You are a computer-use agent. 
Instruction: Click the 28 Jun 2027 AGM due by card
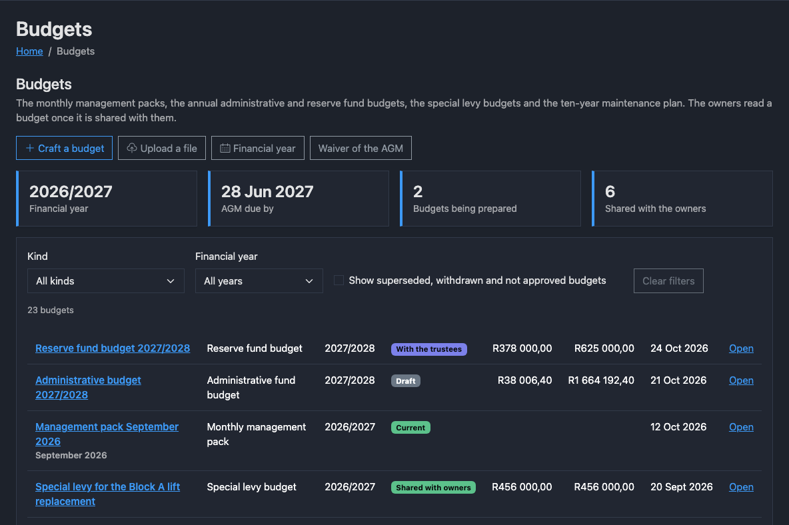(x=299, y=198)
